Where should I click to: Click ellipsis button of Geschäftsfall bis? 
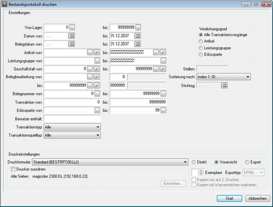[x=156, y=69]
